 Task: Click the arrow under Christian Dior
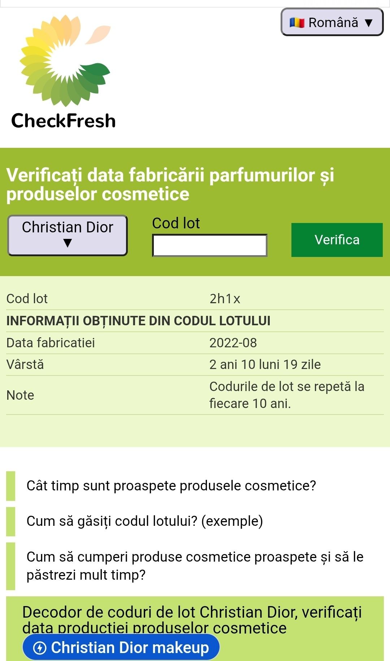point(68,243)
